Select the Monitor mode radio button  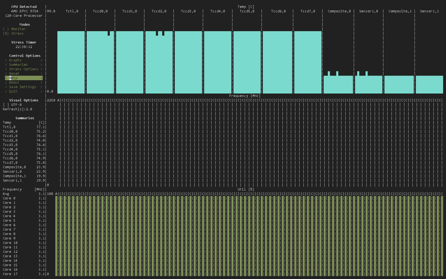[x=14, y=29]
